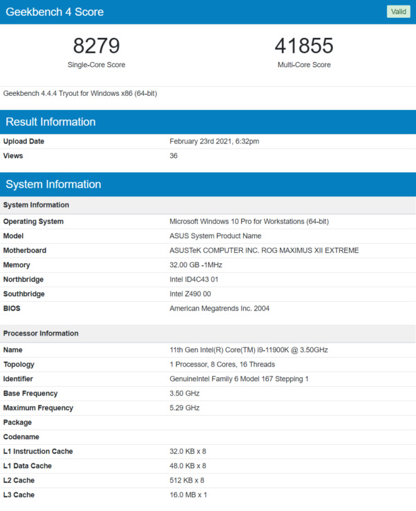416x511 pixels.
Task: Click the Southbridge label
Action: tap(23, 294)
